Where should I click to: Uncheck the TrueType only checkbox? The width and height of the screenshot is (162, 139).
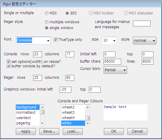click(x=55, y=40)
